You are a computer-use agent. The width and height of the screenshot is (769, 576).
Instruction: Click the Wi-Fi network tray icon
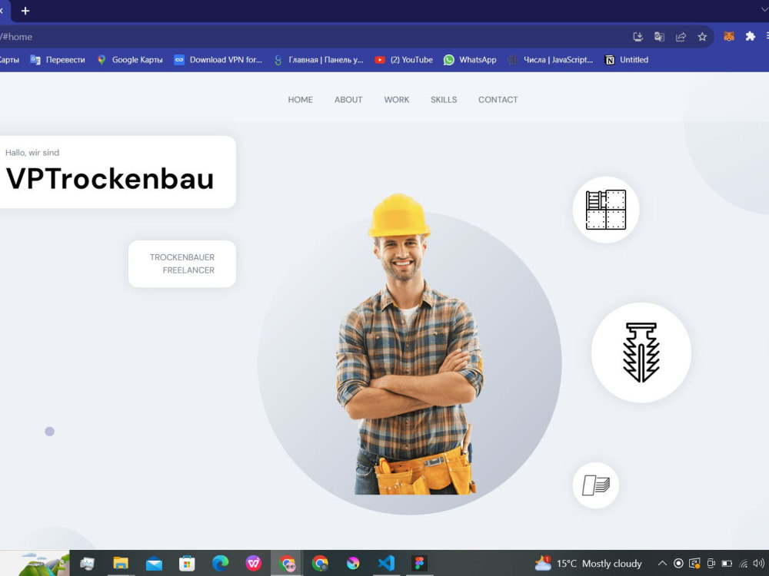coord(744,563)
